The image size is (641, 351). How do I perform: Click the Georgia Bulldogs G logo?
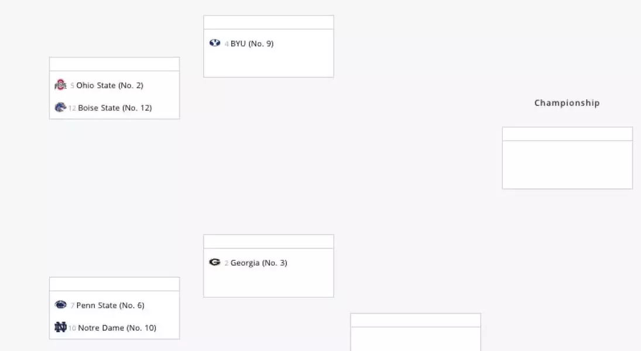pyautogui.click(x=215, y=262)
